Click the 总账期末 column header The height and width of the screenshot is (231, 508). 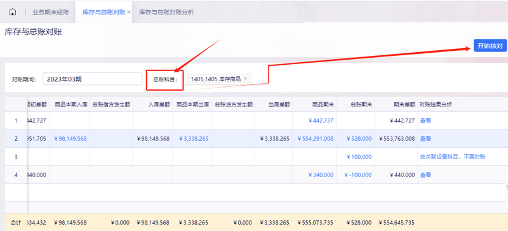356,104
